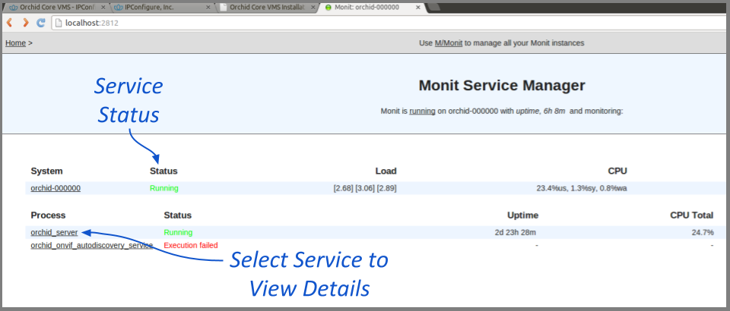Click 'Execution failed' status text
Viewport: 730px width, 311px height.
pyautogui.click(x=191, y=245)
